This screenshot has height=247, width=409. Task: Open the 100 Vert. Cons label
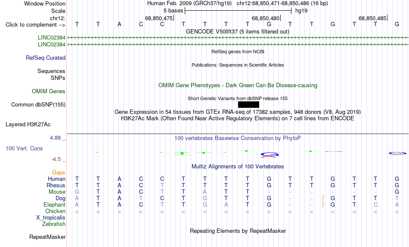tap(24, 148)
